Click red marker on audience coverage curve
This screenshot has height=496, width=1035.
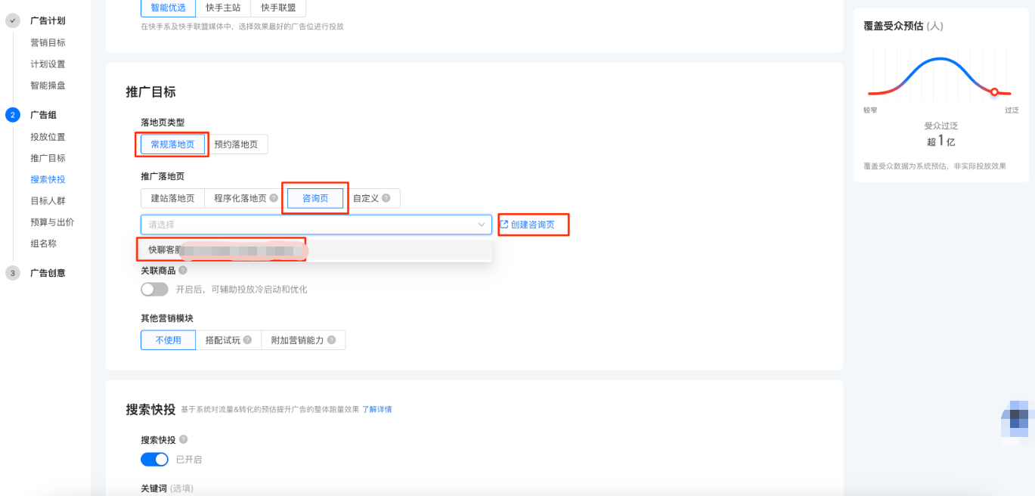pyautogui.click(x=995, y=92)
